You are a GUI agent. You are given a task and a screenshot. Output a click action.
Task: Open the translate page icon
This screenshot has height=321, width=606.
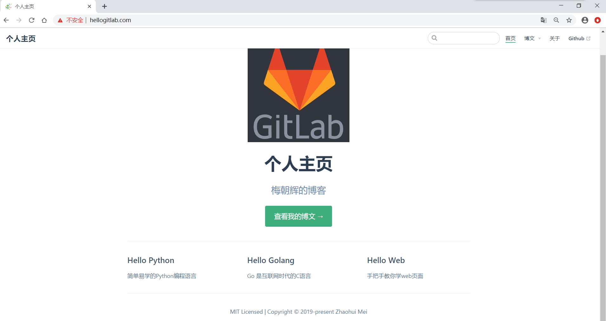tap(544, 20)
